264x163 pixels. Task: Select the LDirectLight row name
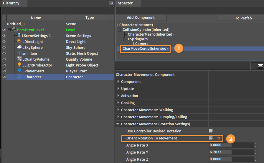[33, 42]
